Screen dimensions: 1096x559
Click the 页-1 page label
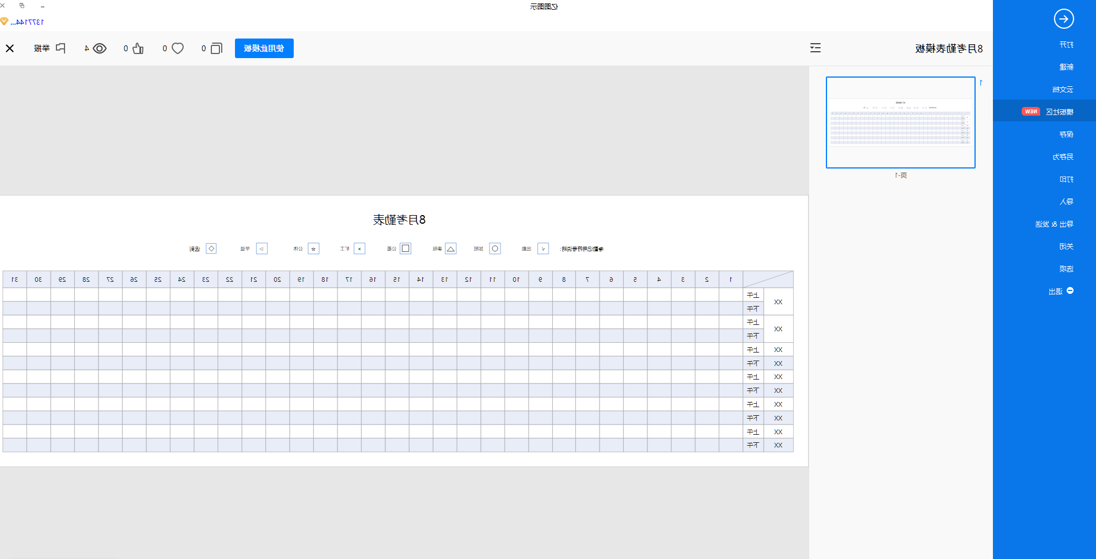(x=901, y=175)
